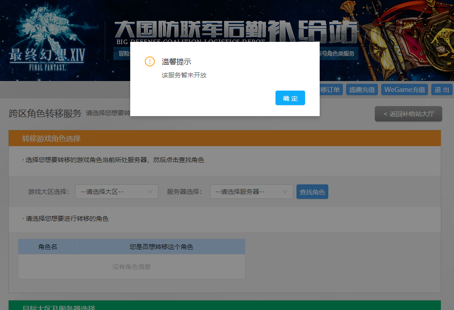Screen dimensions: 454x310
Task: Click the 转移游戏角色选择 section header
Action: 224,138
